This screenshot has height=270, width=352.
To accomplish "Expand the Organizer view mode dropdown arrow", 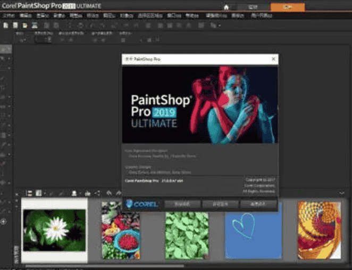I will (x=45, y=193).
